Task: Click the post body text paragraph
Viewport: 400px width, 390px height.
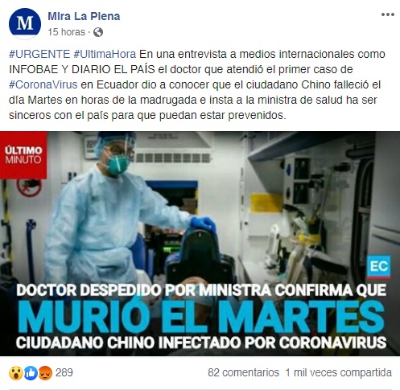Action: (197, 84)
